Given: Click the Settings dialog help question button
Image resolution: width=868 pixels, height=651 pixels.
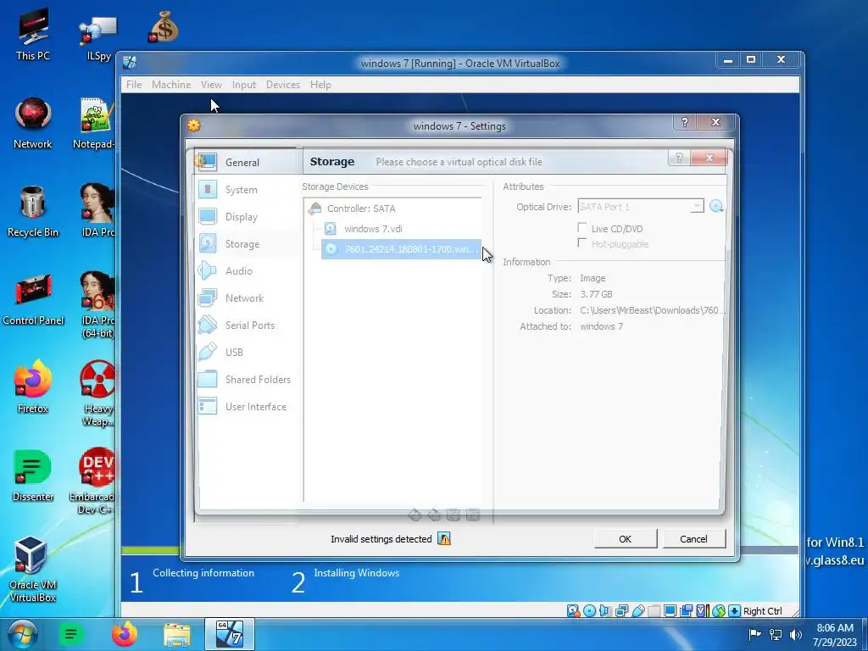Looking at the screenshot, I should [x=684, y=122].
